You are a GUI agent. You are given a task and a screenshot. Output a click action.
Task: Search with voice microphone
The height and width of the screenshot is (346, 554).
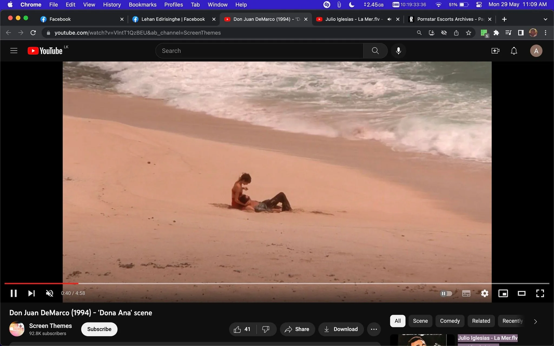(398, 51)
